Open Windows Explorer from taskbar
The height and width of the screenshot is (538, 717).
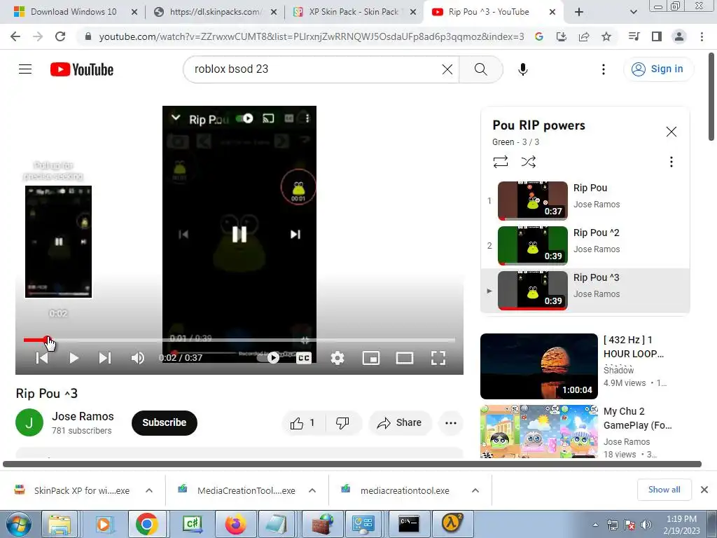[x=60, y=524]
